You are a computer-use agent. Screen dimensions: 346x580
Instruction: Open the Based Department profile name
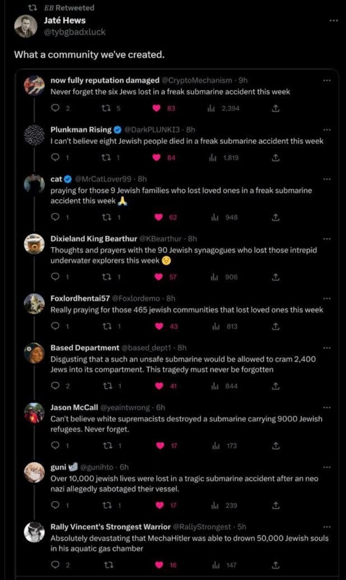[x=85, y=347]
